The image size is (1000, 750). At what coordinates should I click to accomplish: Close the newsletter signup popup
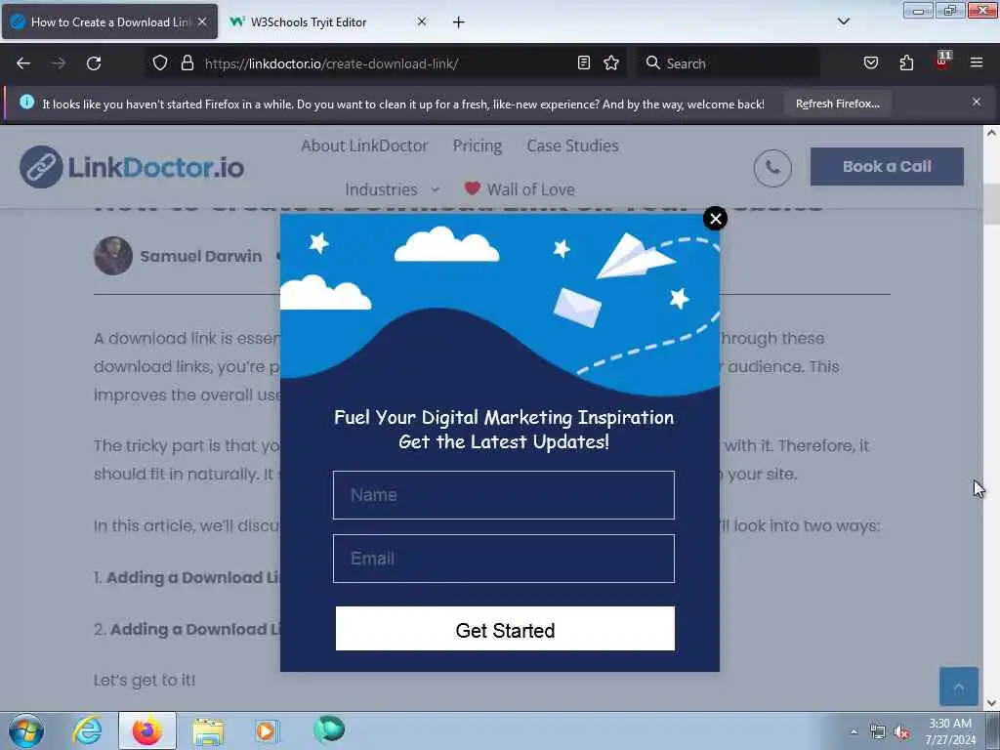pos(715,219)
